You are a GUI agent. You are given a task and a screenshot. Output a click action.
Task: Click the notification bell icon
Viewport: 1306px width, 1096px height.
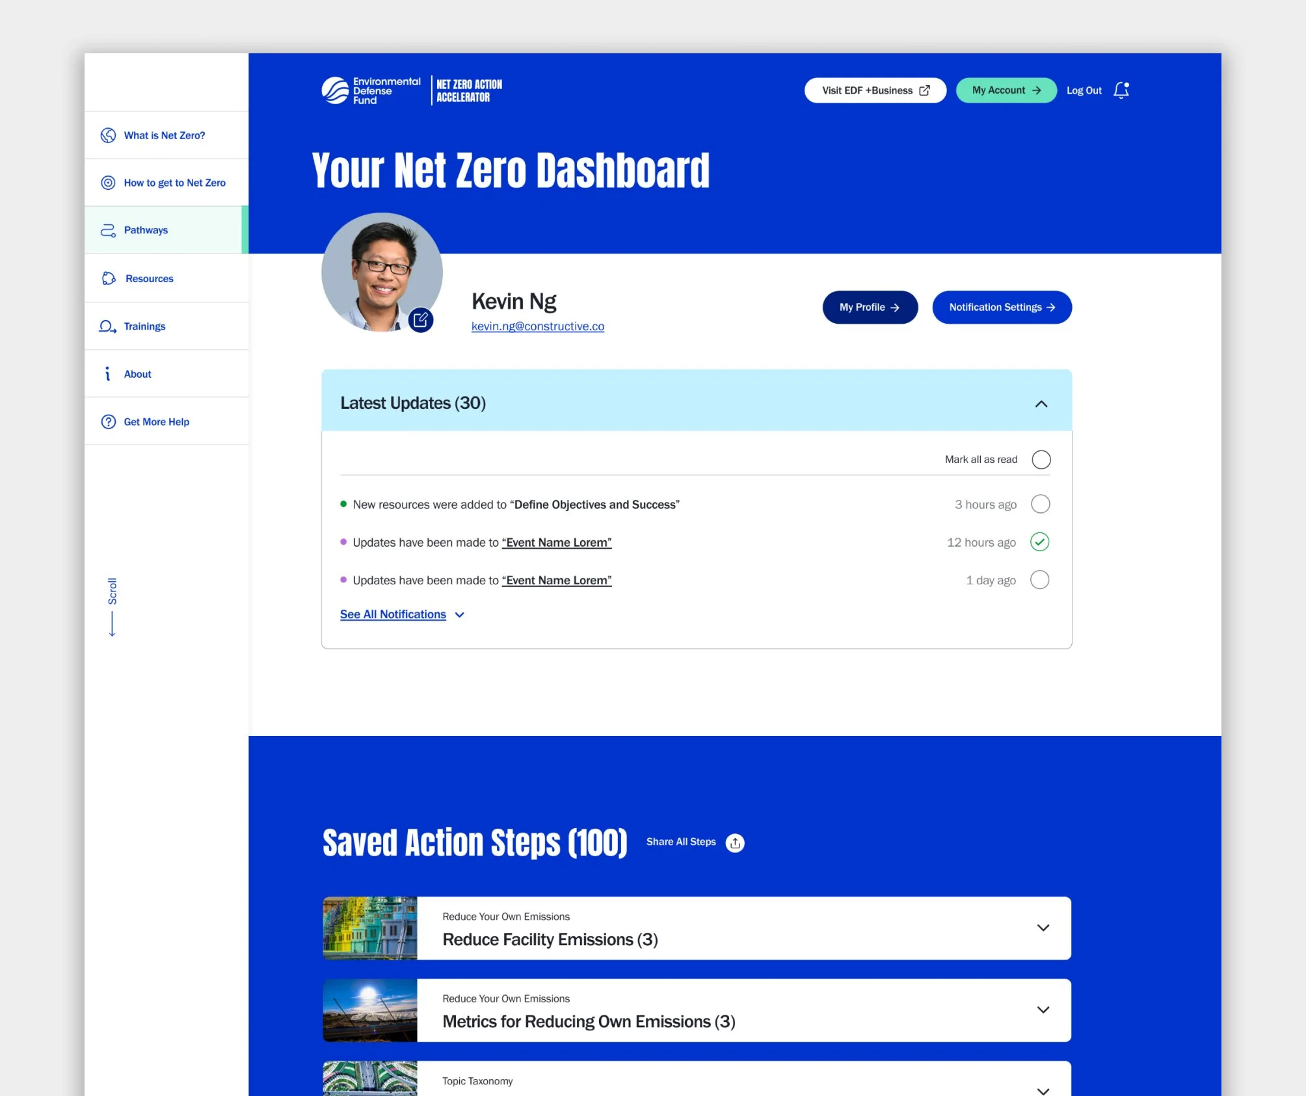tap(1121, 90)
